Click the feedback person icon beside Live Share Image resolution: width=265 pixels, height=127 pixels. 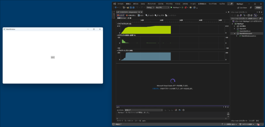[x=251, y=8]
